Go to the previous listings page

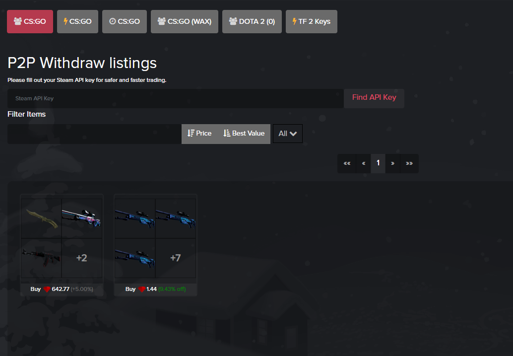(x=364, y=163)
